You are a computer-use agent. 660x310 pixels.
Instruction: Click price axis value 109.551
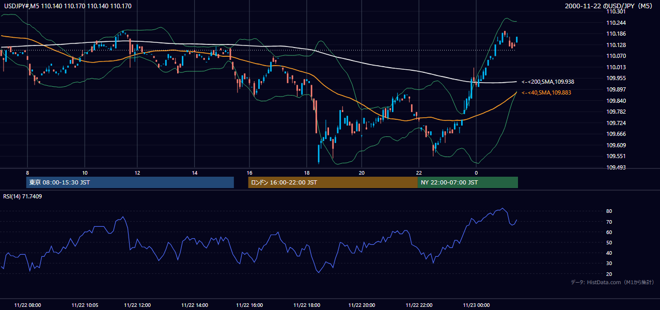coord(617,156)
